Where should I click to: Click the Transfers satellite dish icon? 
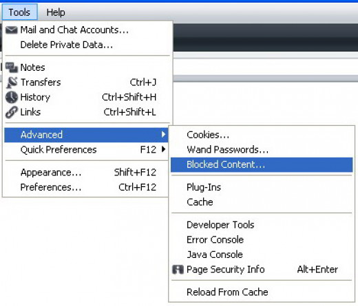[x=12, y=83]
